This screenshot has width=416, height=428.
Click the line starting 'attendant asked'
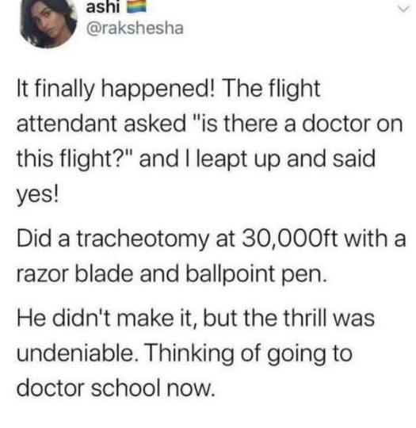click(210, 124)
